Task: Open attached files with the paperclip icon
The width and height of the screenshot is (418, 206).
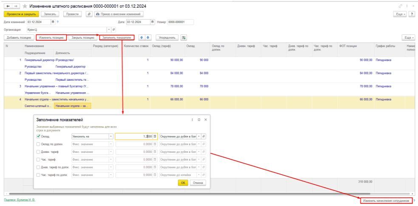Action: point(89,14)
